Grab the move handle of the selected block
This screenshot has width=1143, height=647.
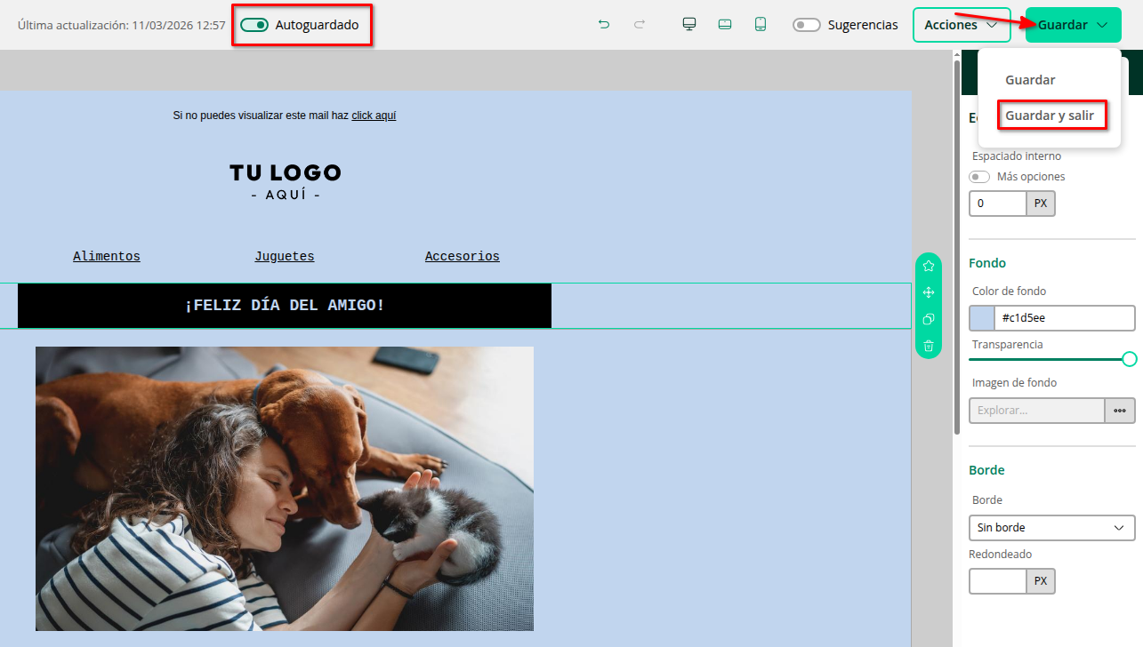[928, 292]
